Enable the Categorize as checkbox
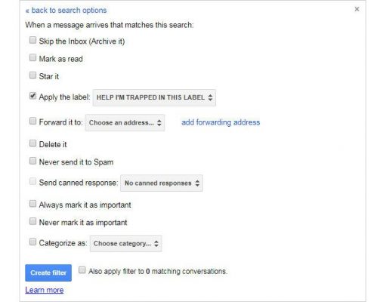 point(32,242)
